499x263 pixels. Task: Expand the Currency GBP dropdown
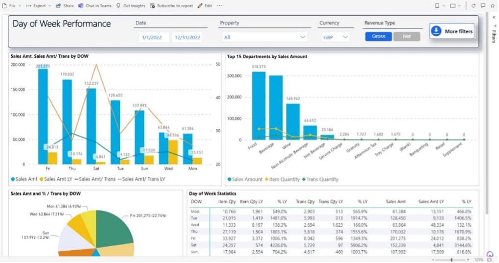tap(336, 37)
